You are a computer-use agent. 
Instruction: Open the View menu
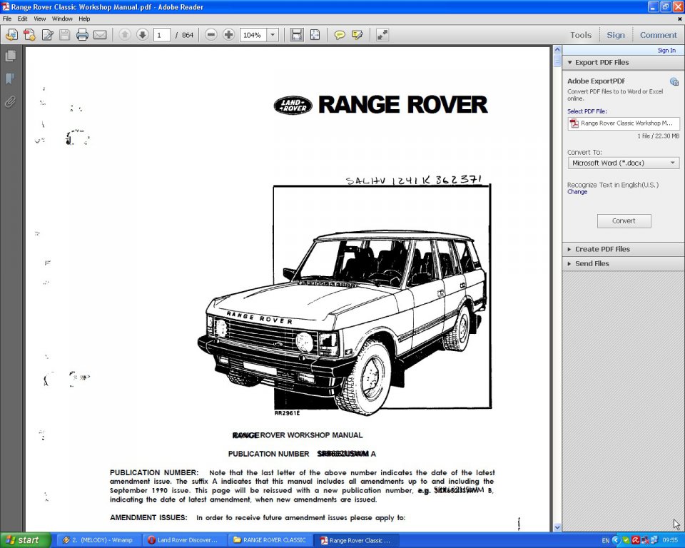coord(40,19)
